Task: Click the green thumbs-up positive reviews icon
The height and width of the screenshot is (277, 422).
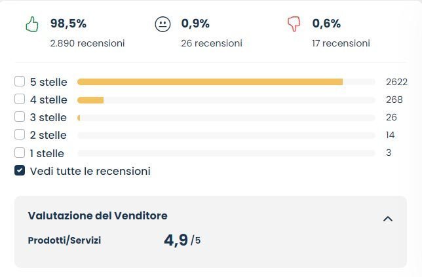Action: tap(31, 24)
